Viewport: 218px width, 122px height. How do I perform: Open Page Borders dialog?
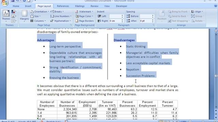coord(84,21)
